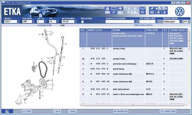Screen dimensions: 192x115
Task: Click the pencil edit icon
Action: [114, 12]
